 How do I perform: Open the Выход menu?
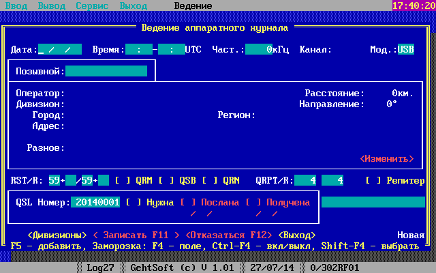(x=133, y=5)
